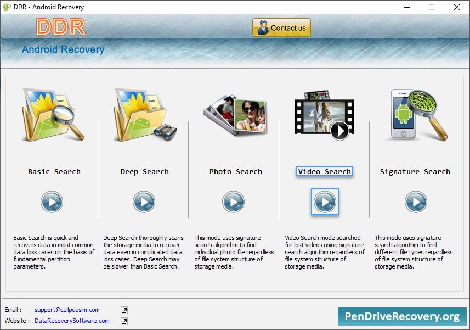The height and width of the screenshot is (330, 470).
Task: Click the Signature Search description about file types
Action: pyautogui.click(x=414, y=252)
